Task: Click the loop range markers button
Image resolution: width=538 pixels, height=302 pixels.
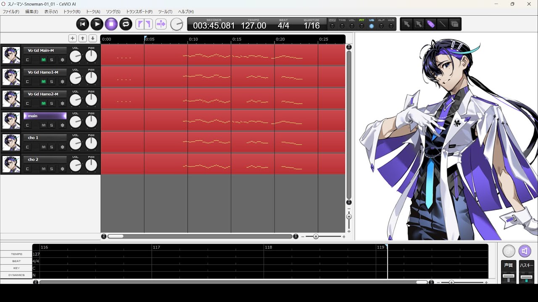Action: [144, 24]
